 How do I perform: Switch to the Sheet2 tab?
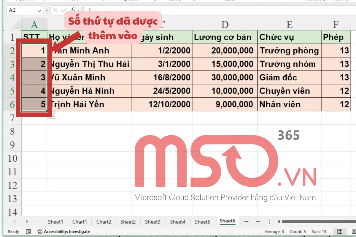(128, 221)
